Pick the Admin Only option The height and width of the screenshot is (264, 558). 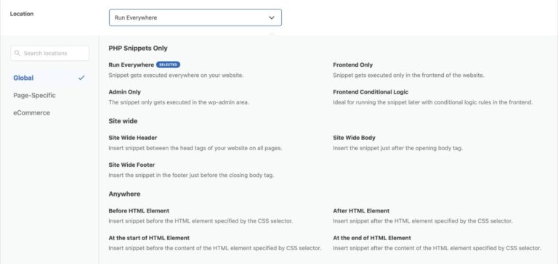coord(124,91)
